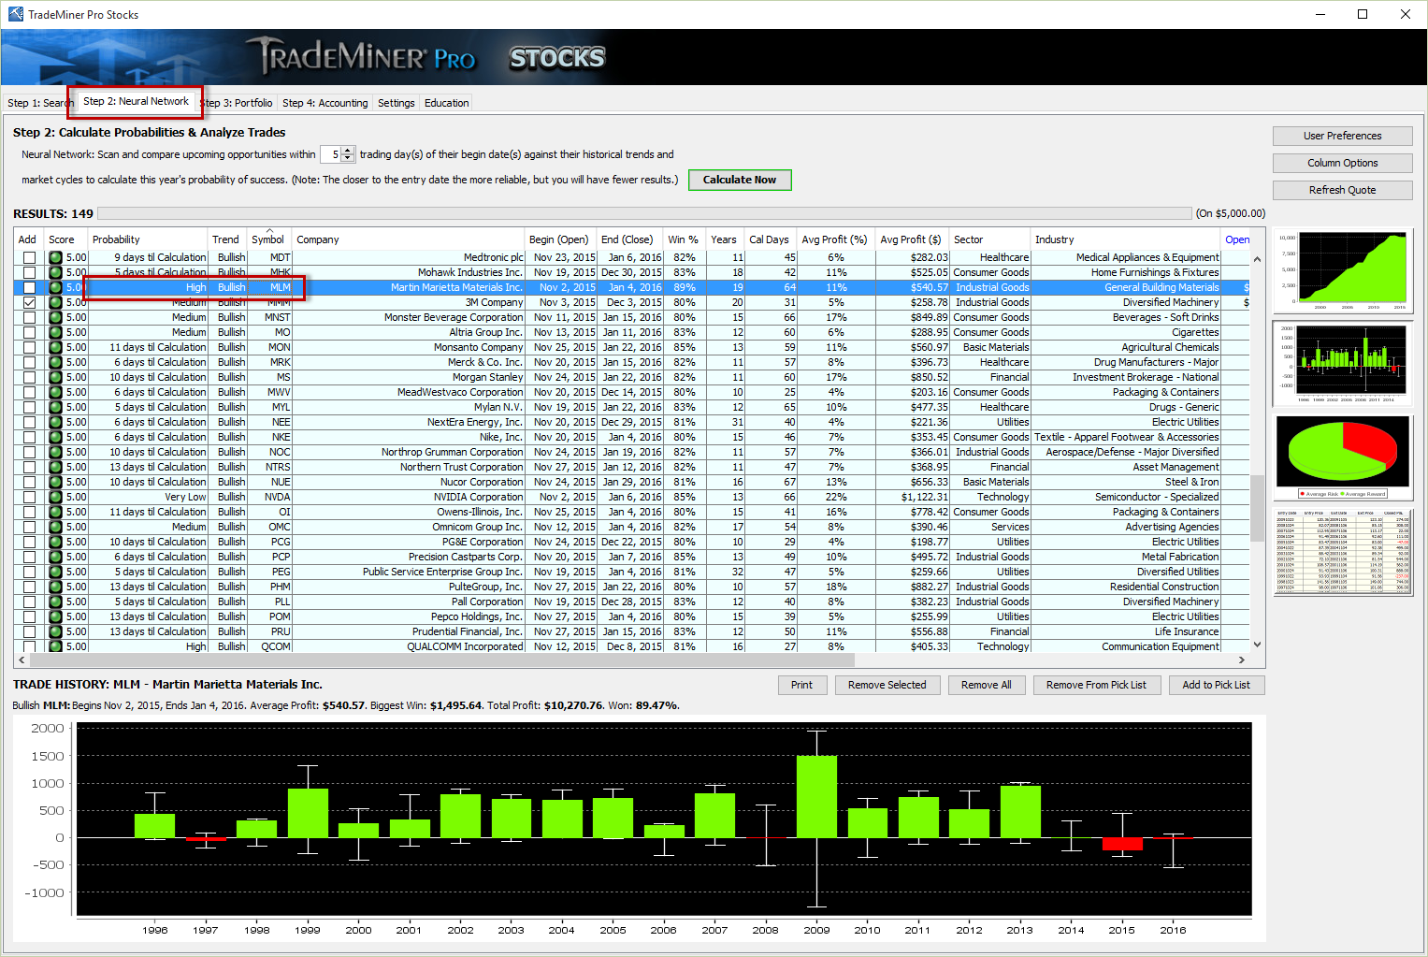Viewport: 1428px width, 957px height.
Task: Click green score icon in NVDA row
Action: pyautogui.click(x=55, y=497)
